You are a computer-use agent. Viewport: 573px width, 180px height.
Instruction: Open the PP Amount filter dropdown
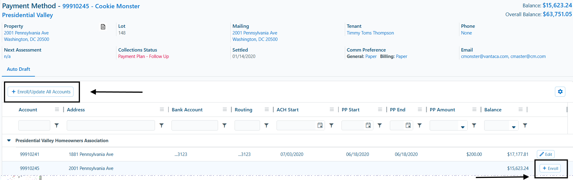462,126
